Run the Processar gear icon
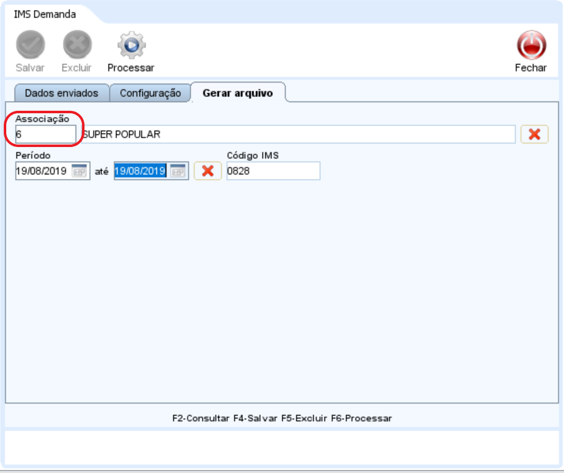Screen dimensions: 564x473 point(131,45)
